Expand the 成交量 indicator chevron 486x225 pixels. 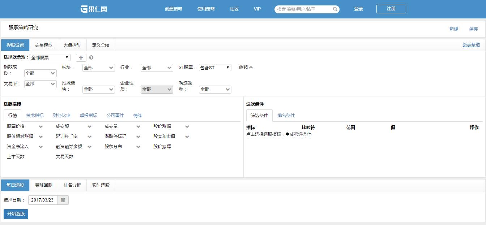[x=138, y=127]
